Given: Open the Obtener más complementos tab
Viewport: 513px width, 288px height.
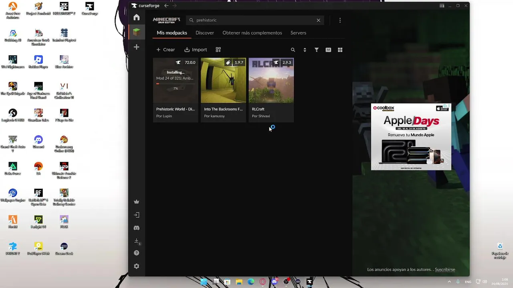Looking at the screenshot, I should click(x=252, y=33).
